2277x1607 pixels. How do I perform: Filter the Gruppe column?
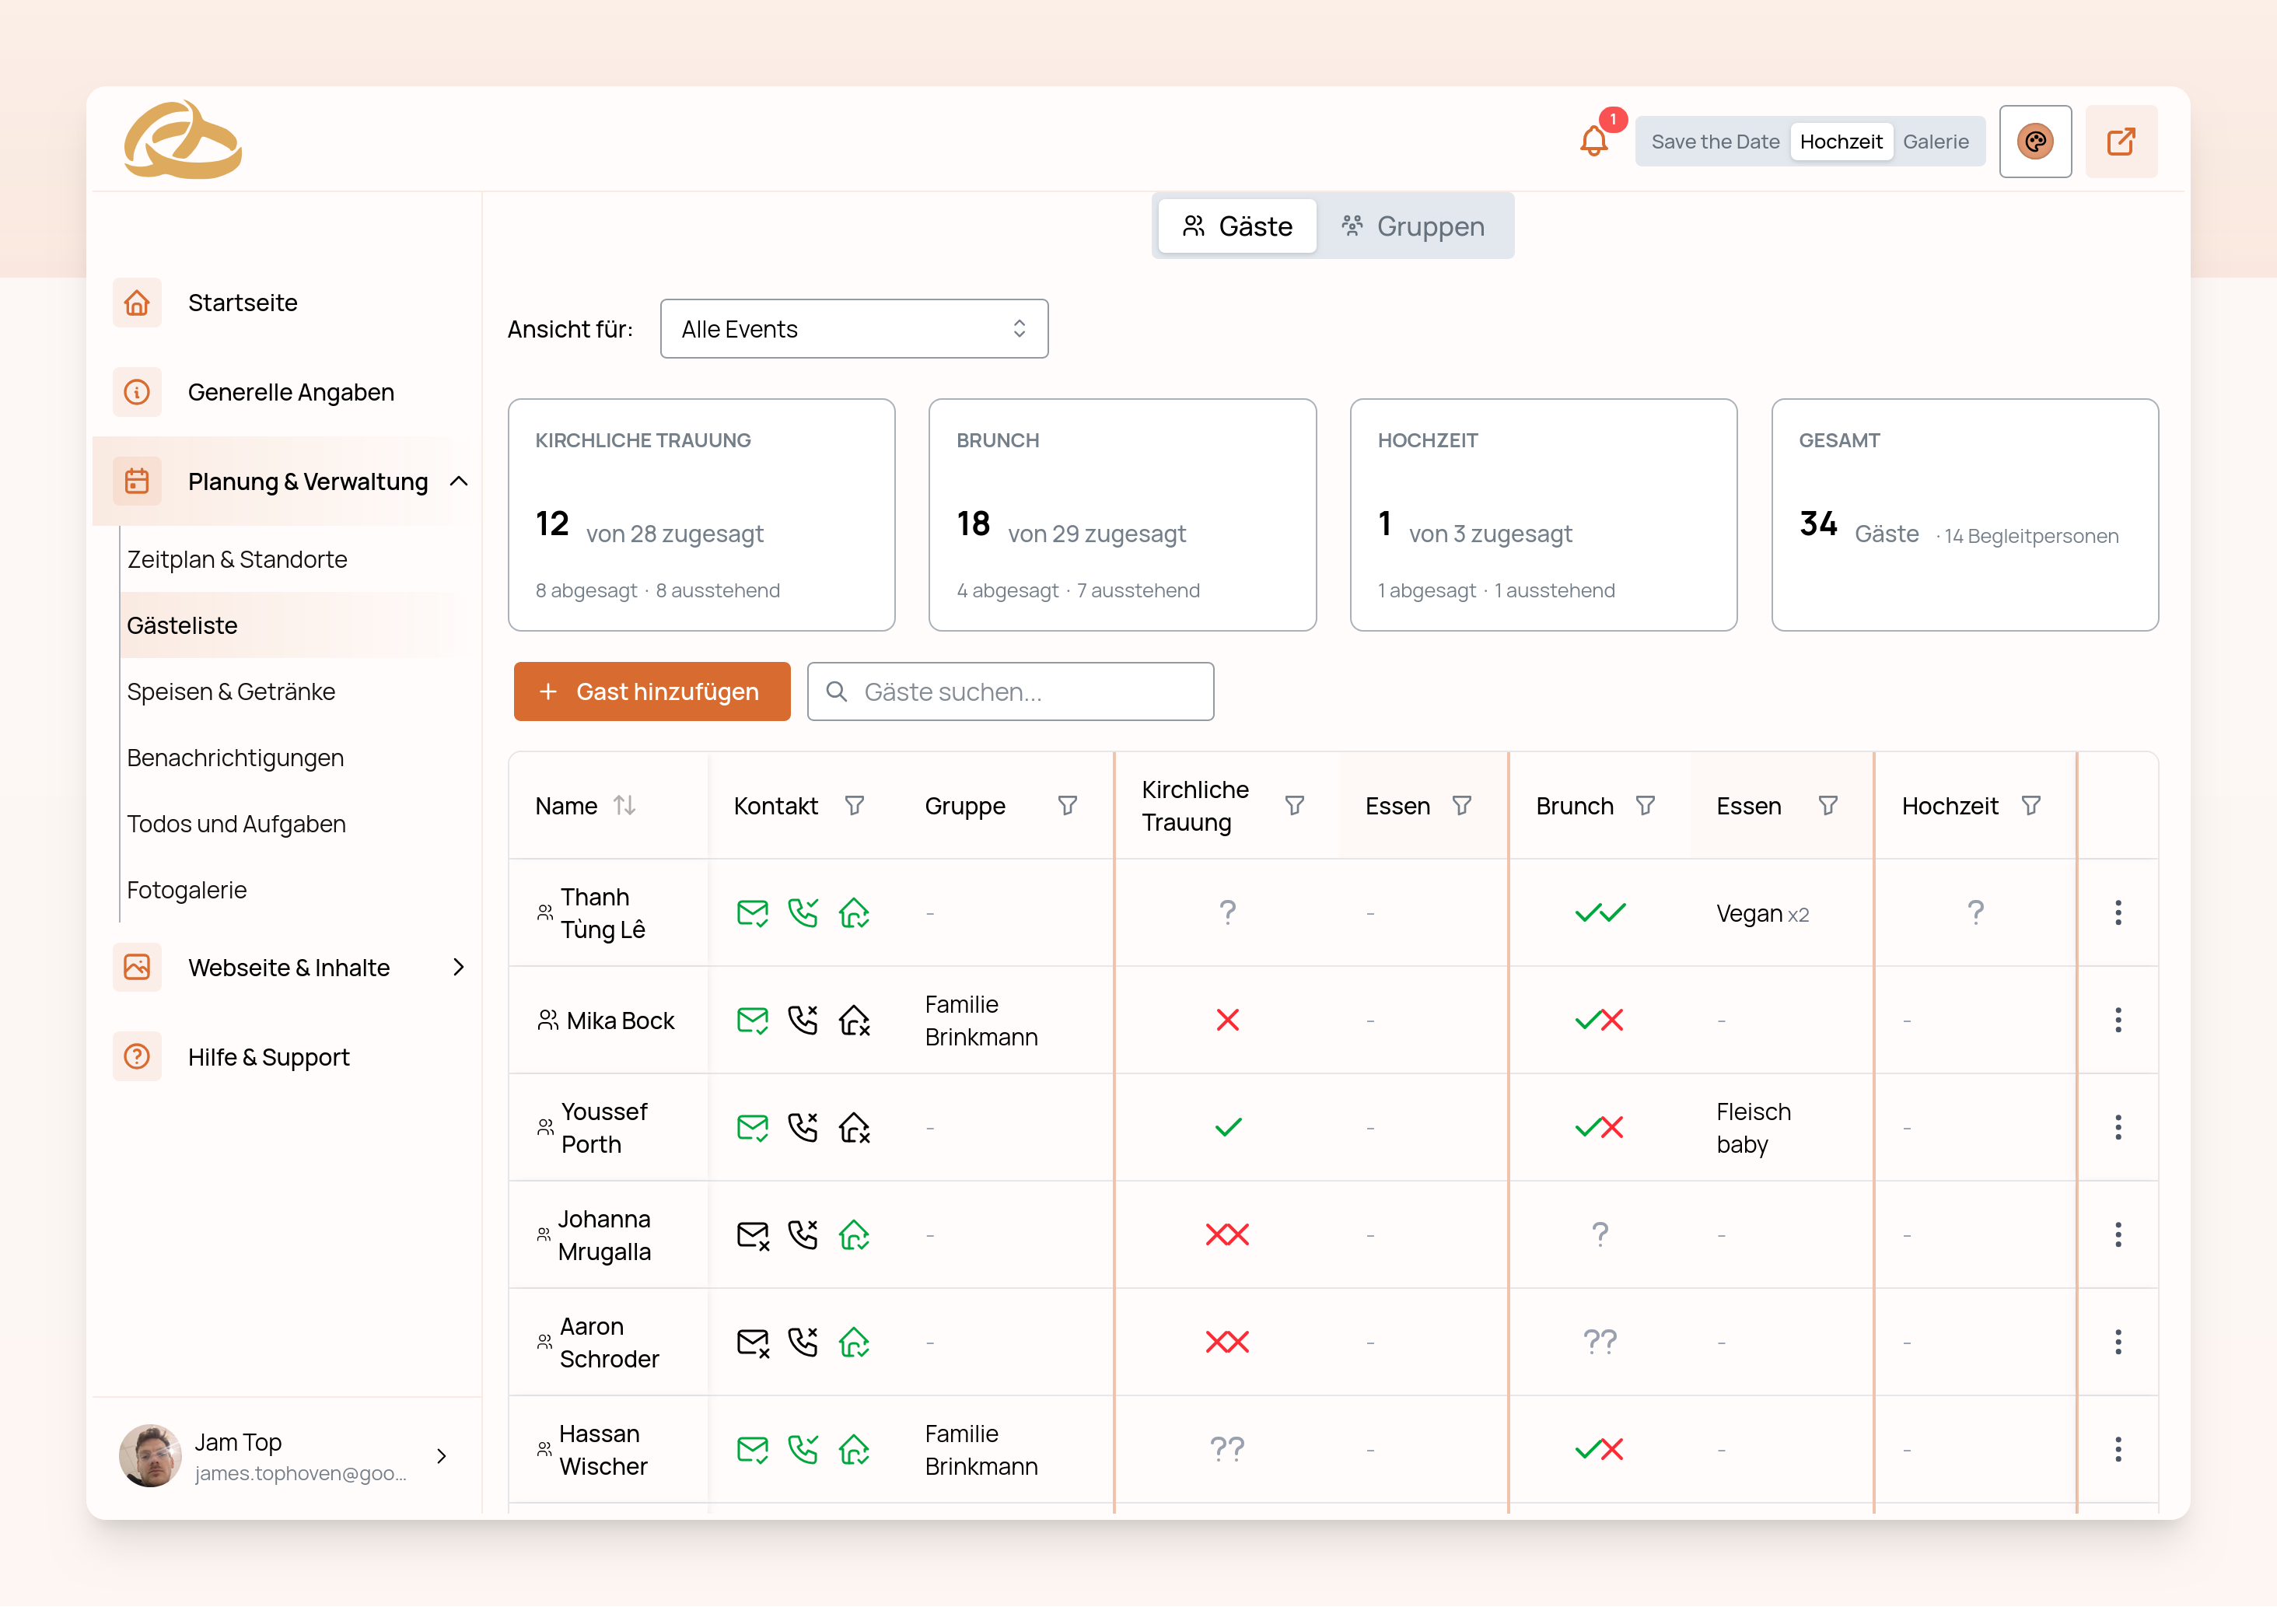[1066, 804]
